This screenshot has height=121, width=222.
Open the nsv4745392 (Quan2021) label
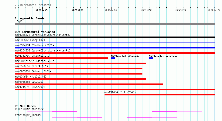click(x=31, y=87)
